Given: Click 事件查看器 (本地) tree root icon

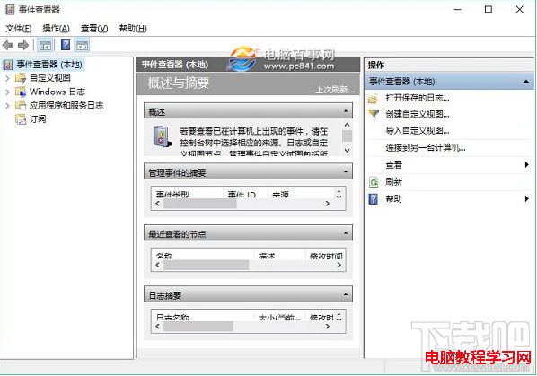Looking at the screenshot, I should click(8, 65).
